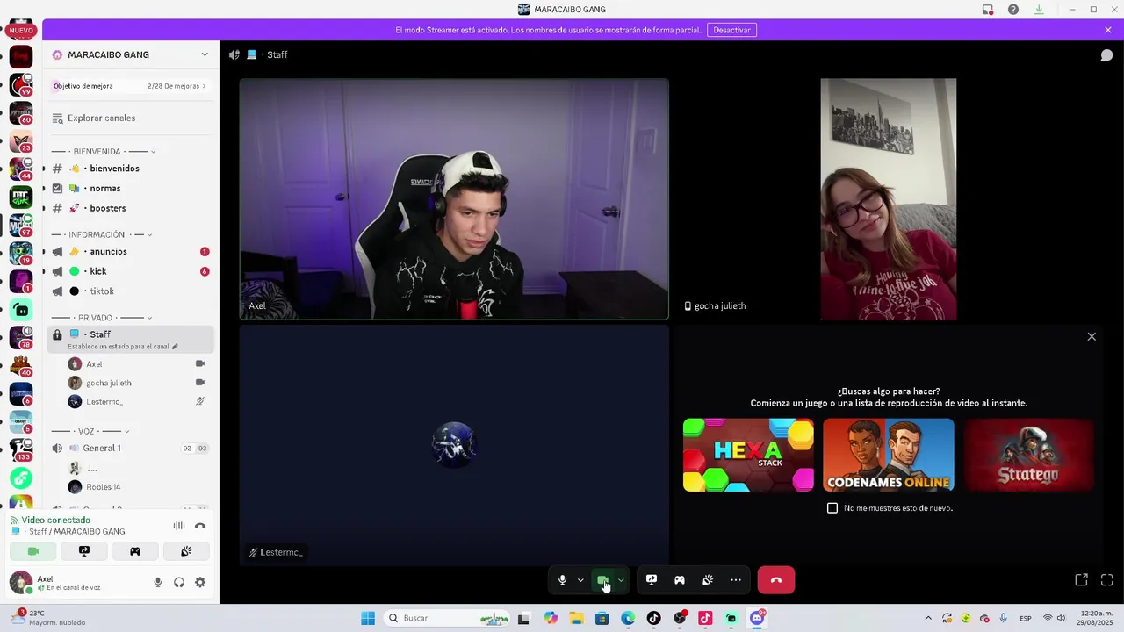1124x632 pixels.
Task: Click the Desactivar streamer mode button
Action: click(731, 30)
